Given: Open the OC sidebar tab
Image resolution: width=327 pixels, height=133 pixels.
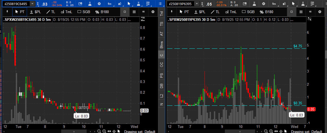Looking at the screenshot, I should point(161,64).
